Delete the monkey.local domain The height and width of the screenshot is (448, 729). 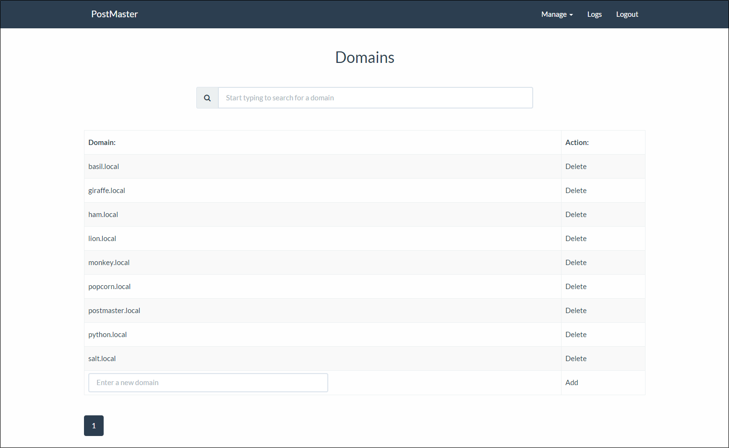(x=576, y=263)
